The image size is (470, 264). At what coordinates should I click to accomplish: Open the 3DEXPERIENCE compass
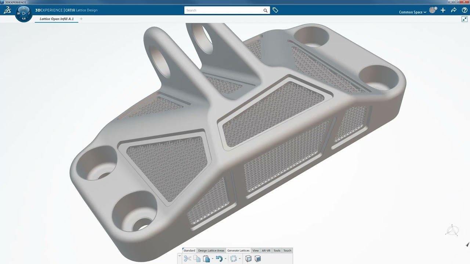(24, 13)
